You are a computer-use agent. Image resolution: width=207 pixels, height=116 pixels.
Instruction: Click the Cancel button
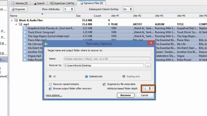click(145, 95)
